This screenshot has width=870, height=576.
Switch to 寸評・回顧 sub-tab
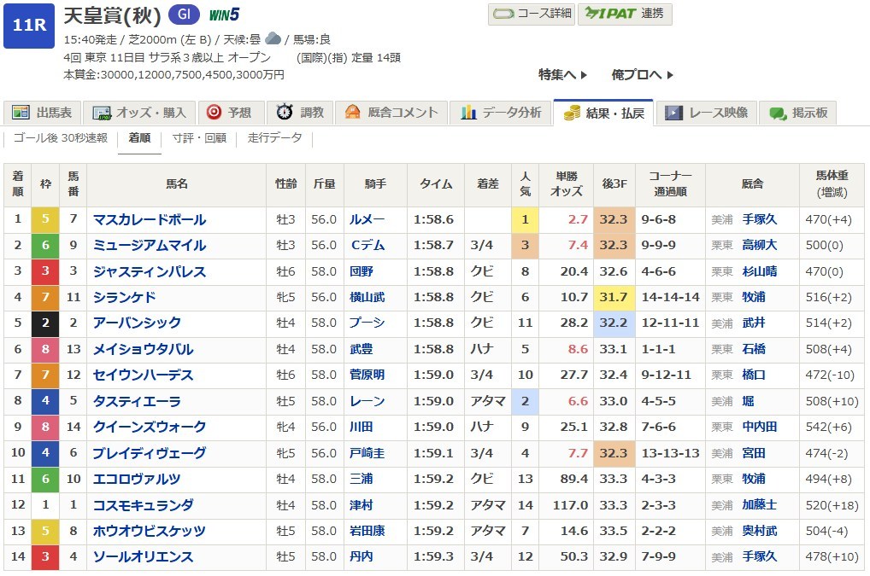[x=199, y=138]
